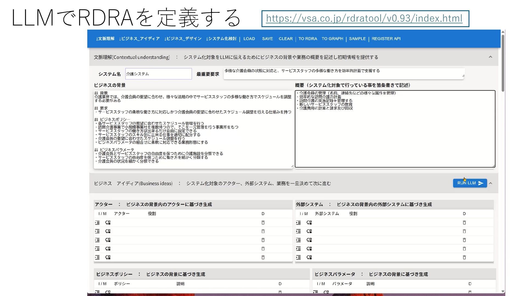The image size is (527, 296).
Task: Click TO RDRA in the top bar
Action: tap(308, 39)
